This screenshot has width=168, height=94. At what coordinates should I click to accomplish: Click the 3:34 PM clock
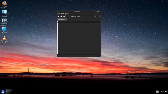pos(164,92)
